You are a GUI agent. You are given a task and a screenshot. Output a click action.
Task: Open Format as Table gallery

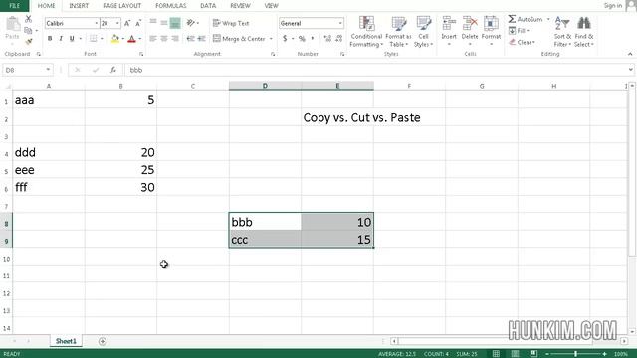coord(398,32)
